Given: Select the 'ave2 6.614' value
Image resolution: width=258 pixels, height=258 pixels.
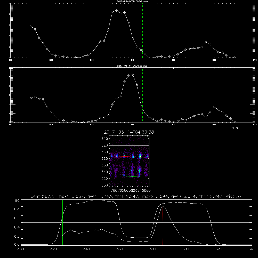Looking at the screenshot, I should [x=184, y=196].
